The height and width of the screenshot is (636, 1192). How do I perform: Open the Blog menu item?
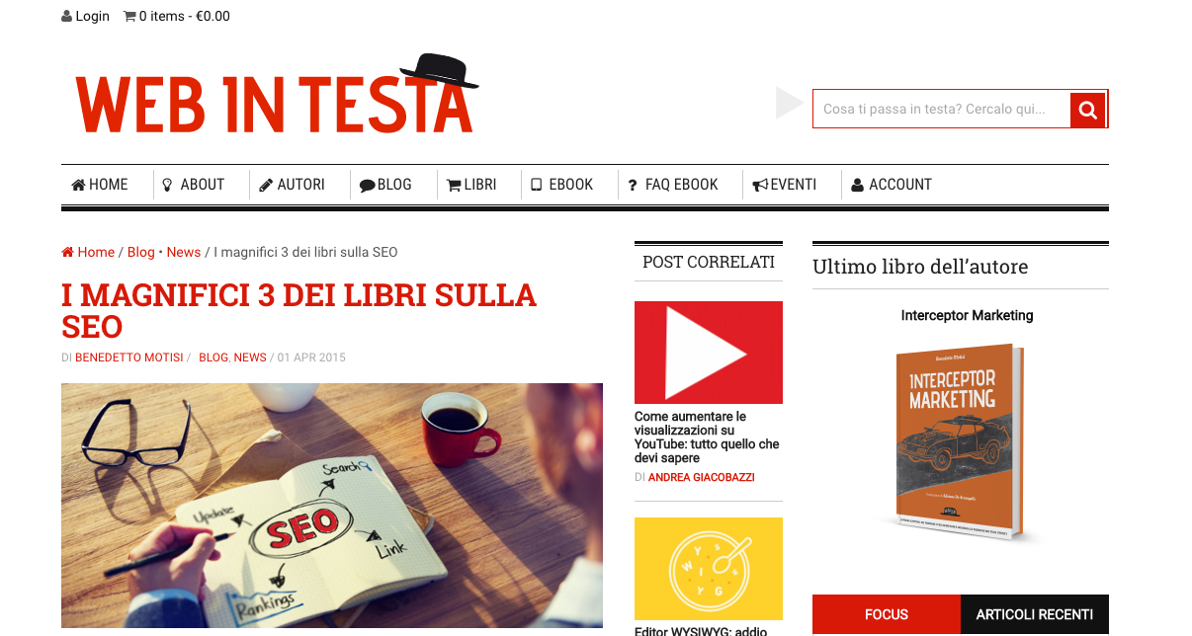(x=385, y=185)
